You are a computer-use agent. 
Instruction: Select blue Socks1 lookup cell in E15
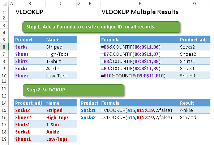coord(90,110)
